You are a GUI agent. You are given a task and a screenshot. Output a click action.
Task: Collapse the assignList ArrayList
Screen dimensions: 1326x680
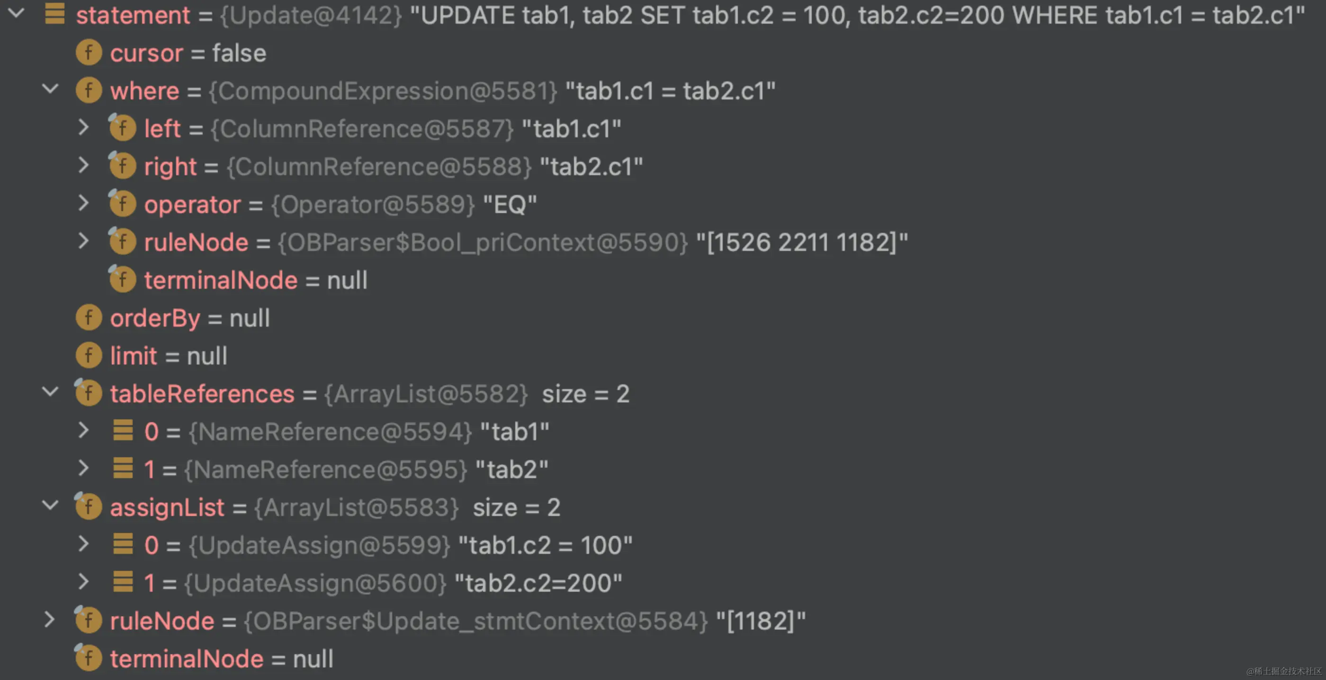50,506
